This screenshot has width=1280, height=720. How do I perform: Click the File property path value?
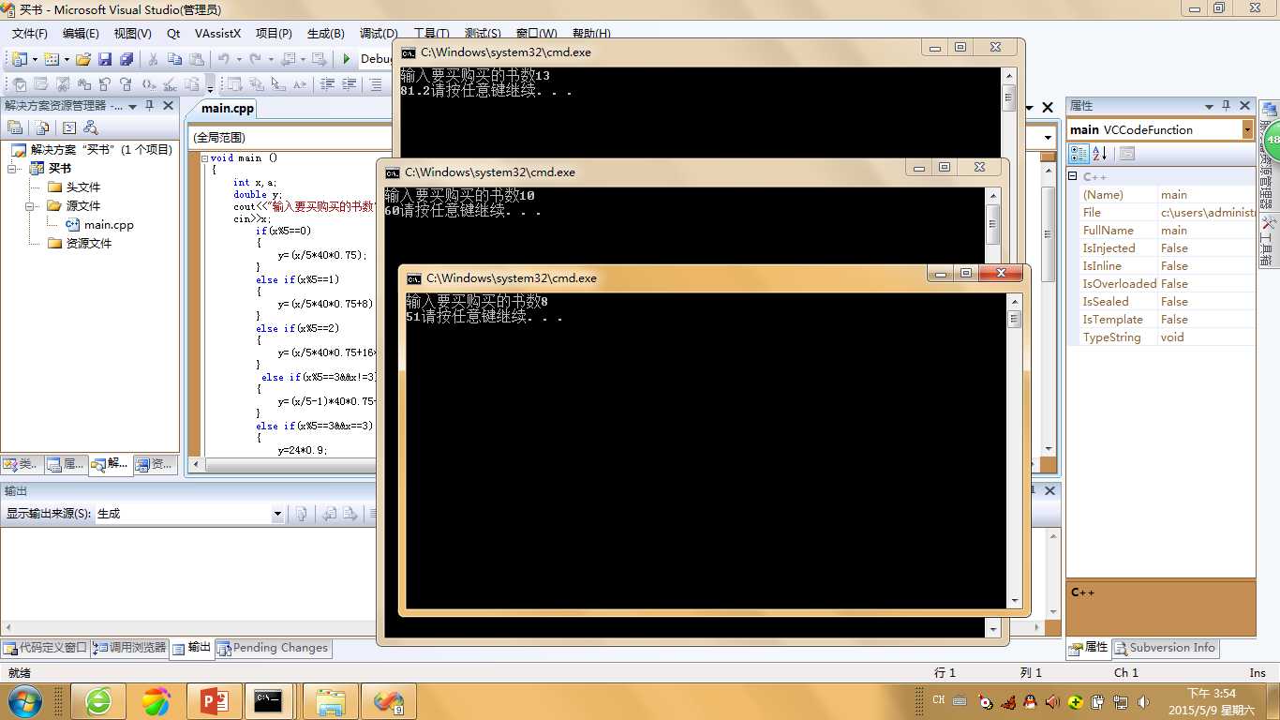click(1207, 213)
